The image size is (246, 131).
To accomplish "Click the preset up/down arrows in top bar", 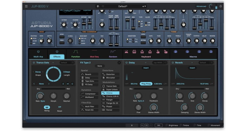I will tap(144, 6).
